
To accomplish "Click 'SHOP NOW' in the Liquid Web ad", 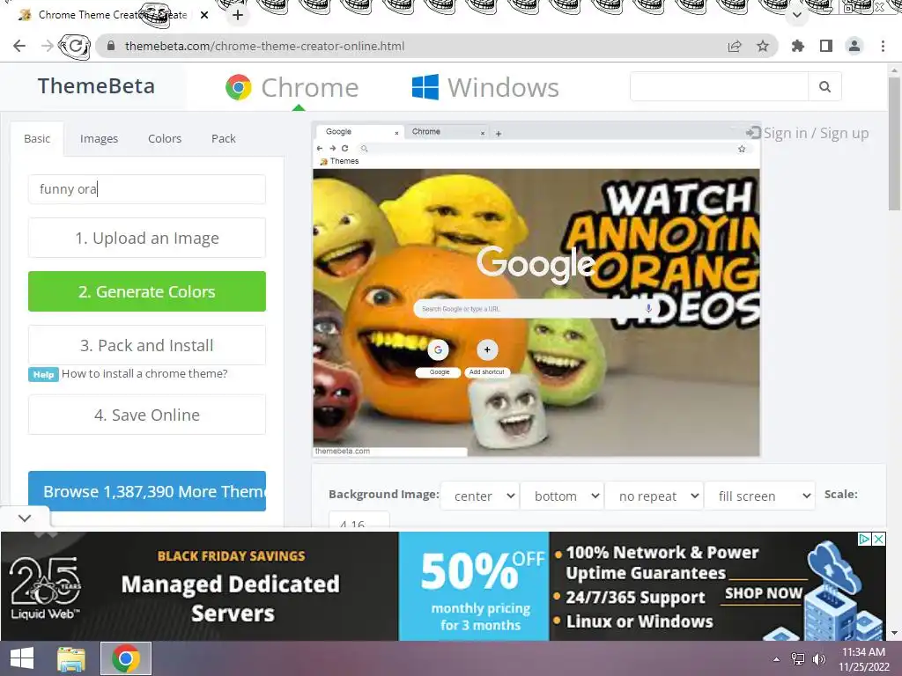I will (763, 593).
